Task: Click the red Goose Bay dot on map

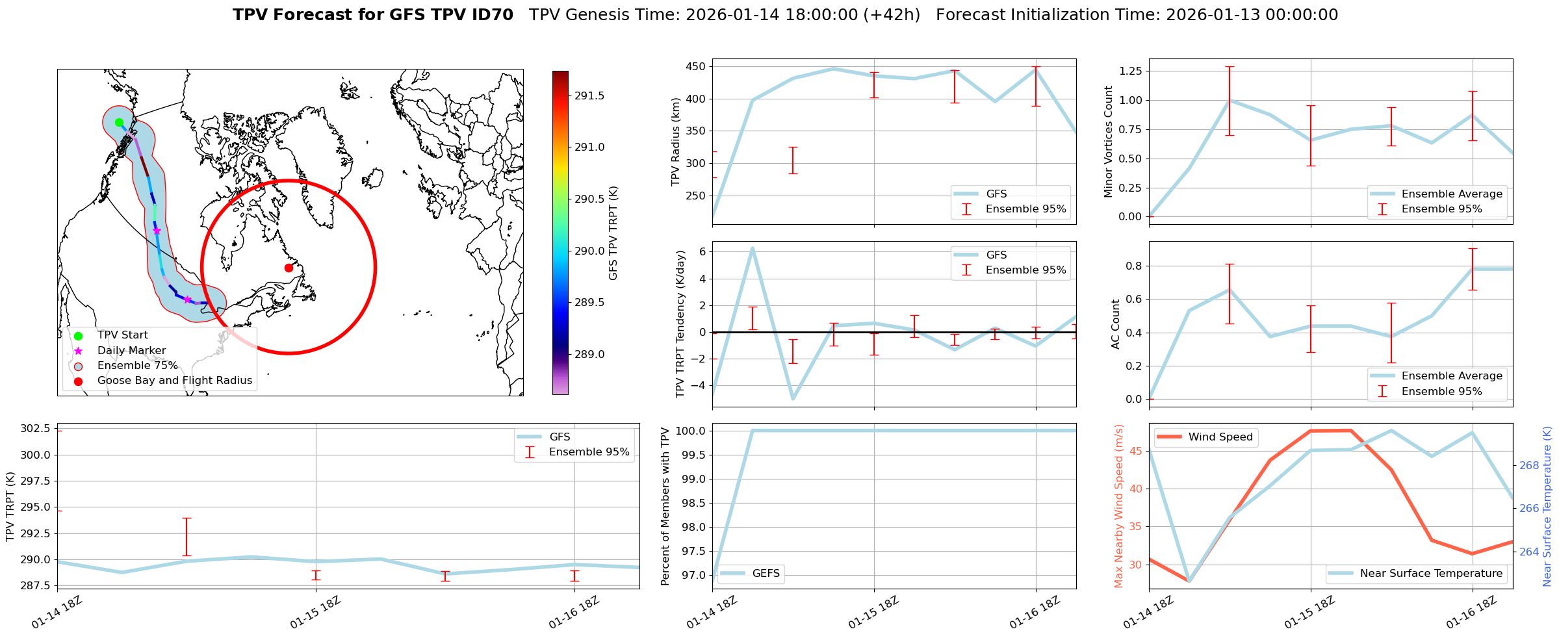Action: (289, 268)
